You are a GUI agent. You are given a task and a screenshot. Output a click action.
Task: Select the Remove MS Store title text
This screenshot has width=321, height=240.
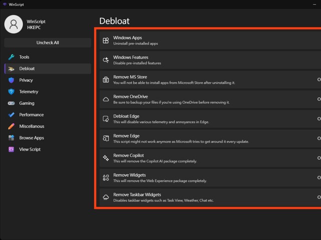(130, 77)
